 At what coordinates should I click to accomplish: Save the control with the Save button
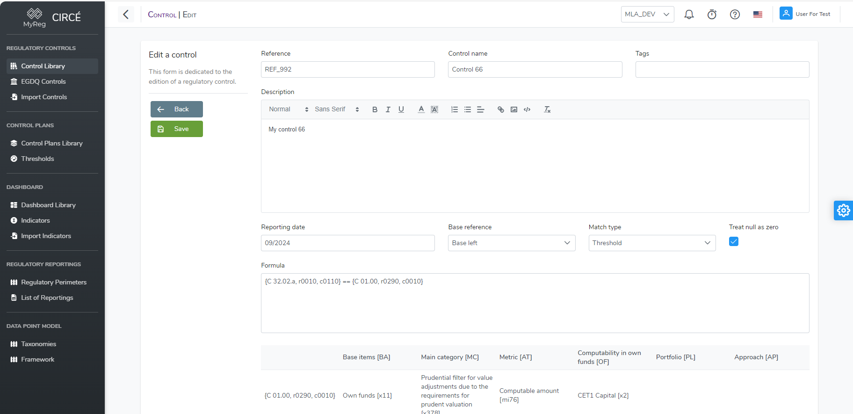pos(176,129)
